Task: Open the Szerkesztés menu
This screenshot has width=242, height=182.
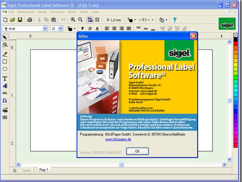Action: [x=26, y=12]
